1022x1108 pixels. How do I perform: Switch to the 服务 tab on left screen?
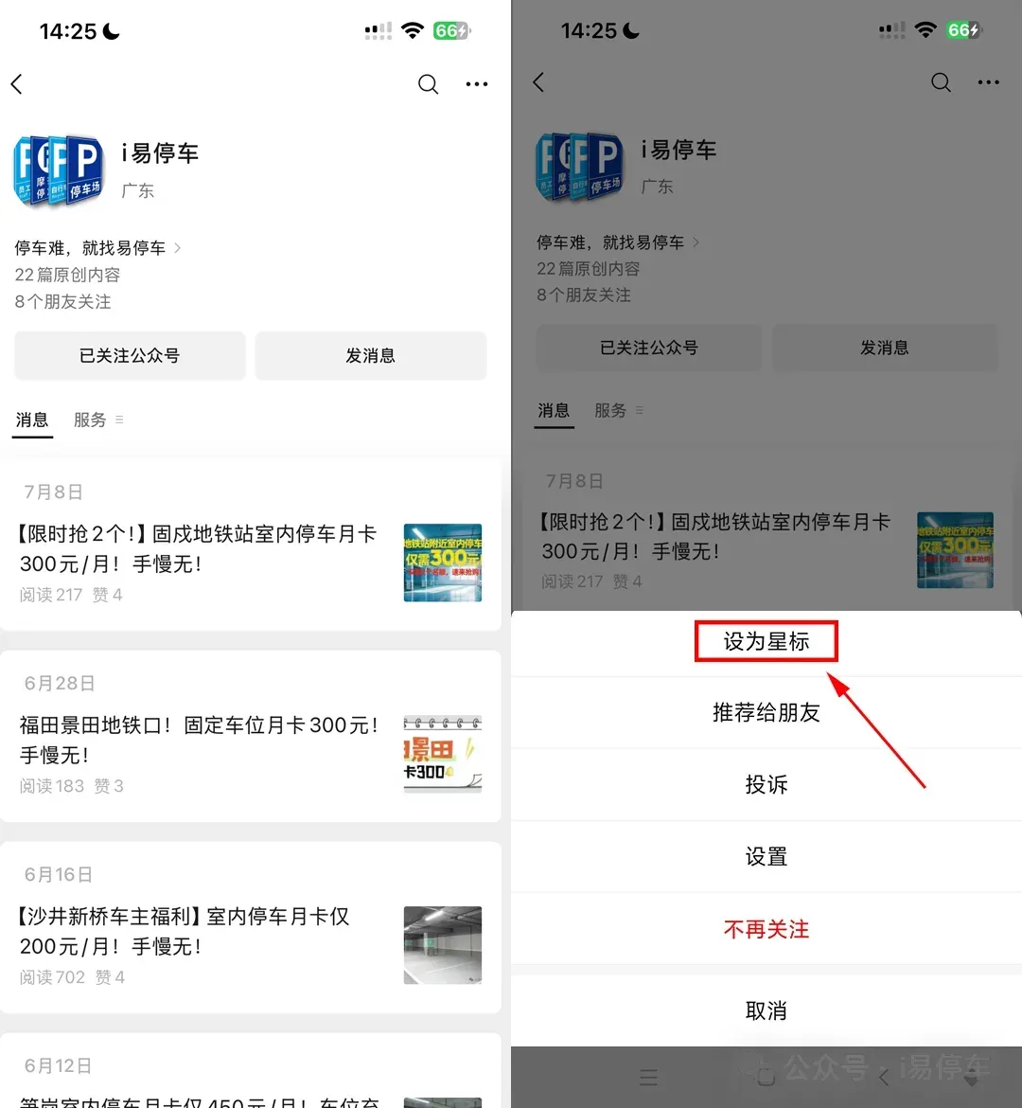[90, 420]
